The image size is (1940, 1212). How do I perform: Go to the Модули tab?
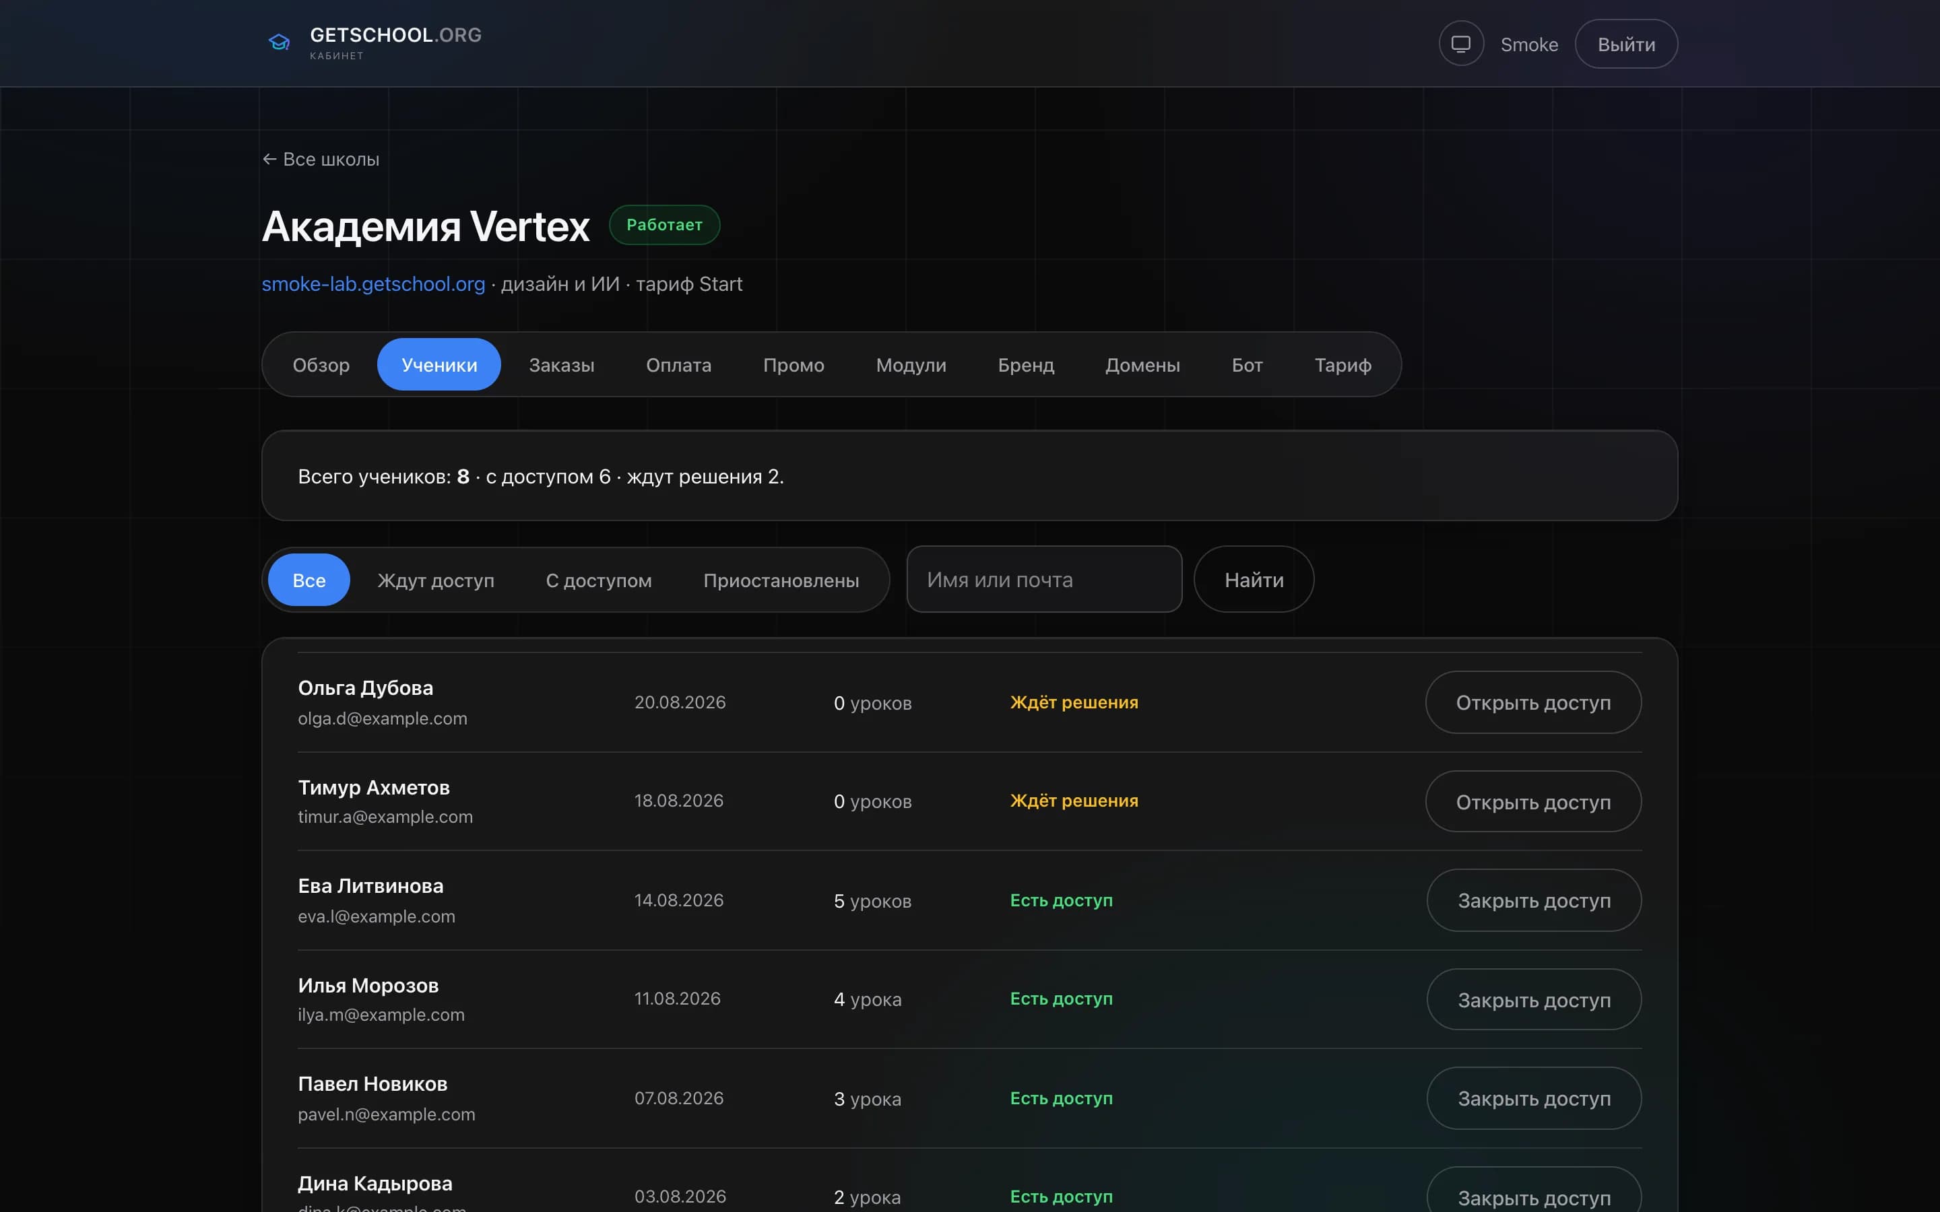tap(911, 365)
